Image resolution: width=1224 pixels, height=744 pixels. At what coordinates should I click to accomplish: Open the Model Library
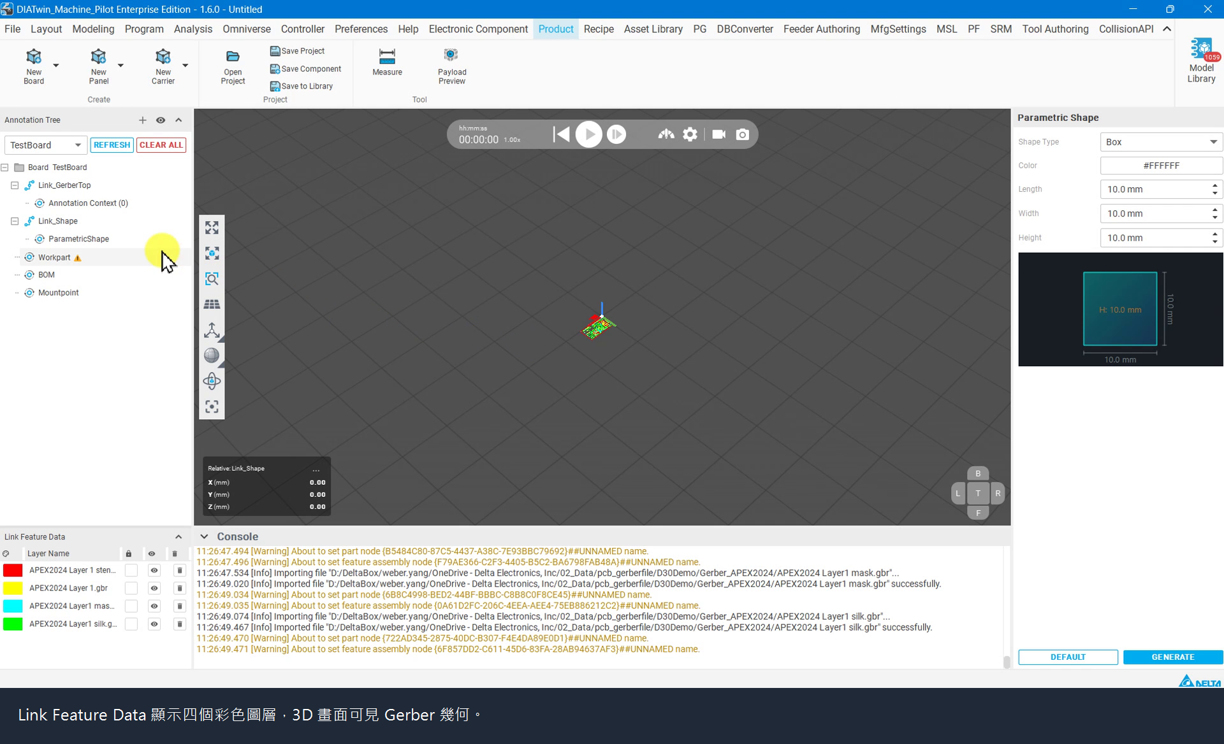[x=1201, y=61]
